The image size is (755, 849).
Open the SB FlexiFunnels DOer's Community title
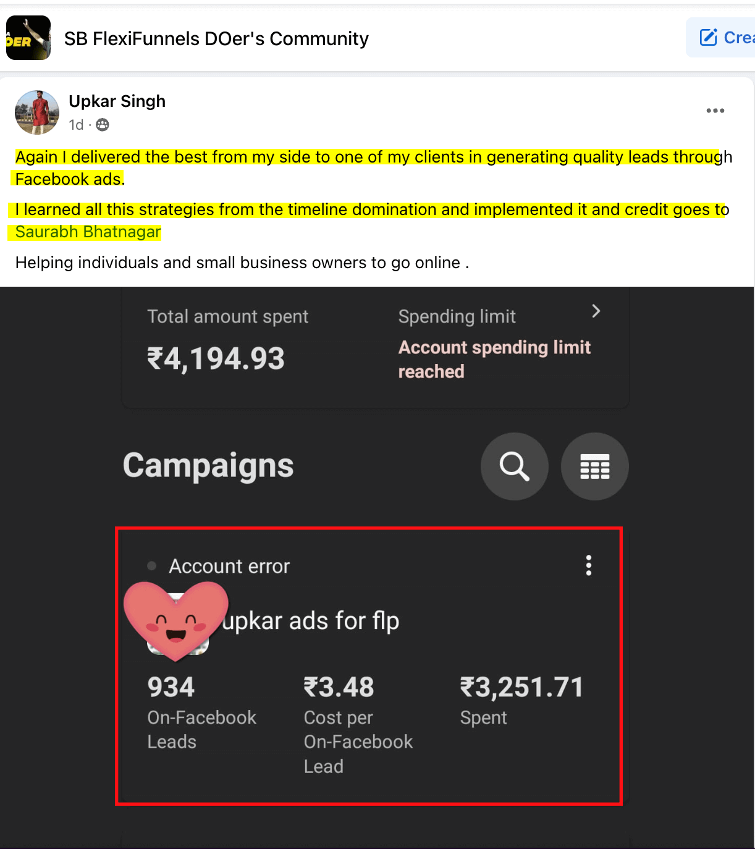pos(216,38)
